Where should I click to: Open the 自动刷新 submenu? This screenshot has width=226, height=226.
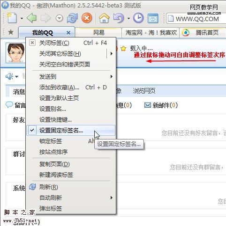(x=71, y=198)
